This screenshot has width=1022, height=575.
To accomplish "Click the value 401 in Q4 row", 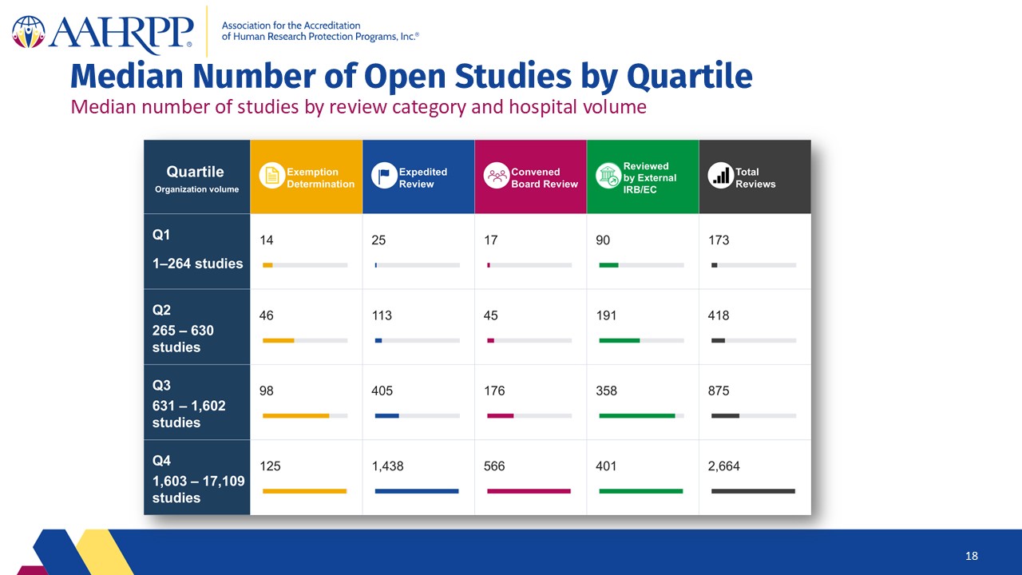I will (607, 466).
